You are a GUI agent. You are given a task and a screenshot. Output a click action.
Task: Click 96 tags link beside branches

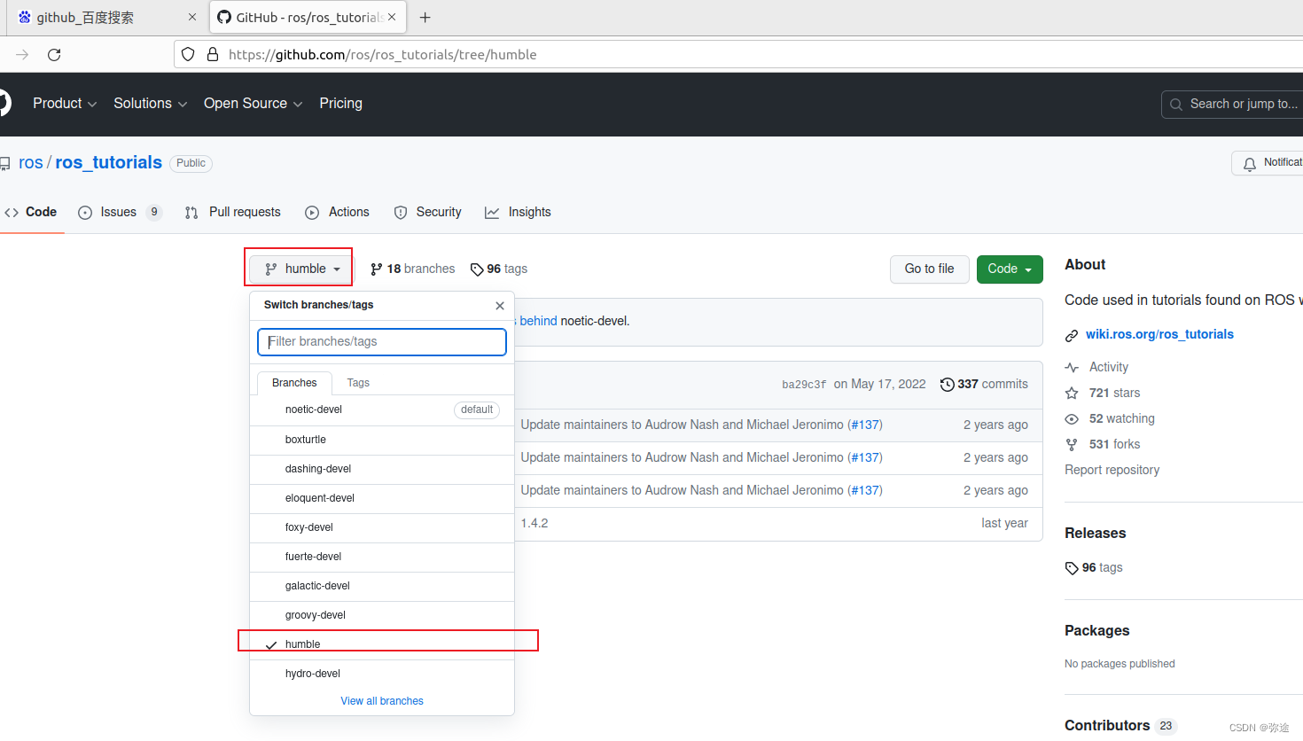[x=498, y=269]
